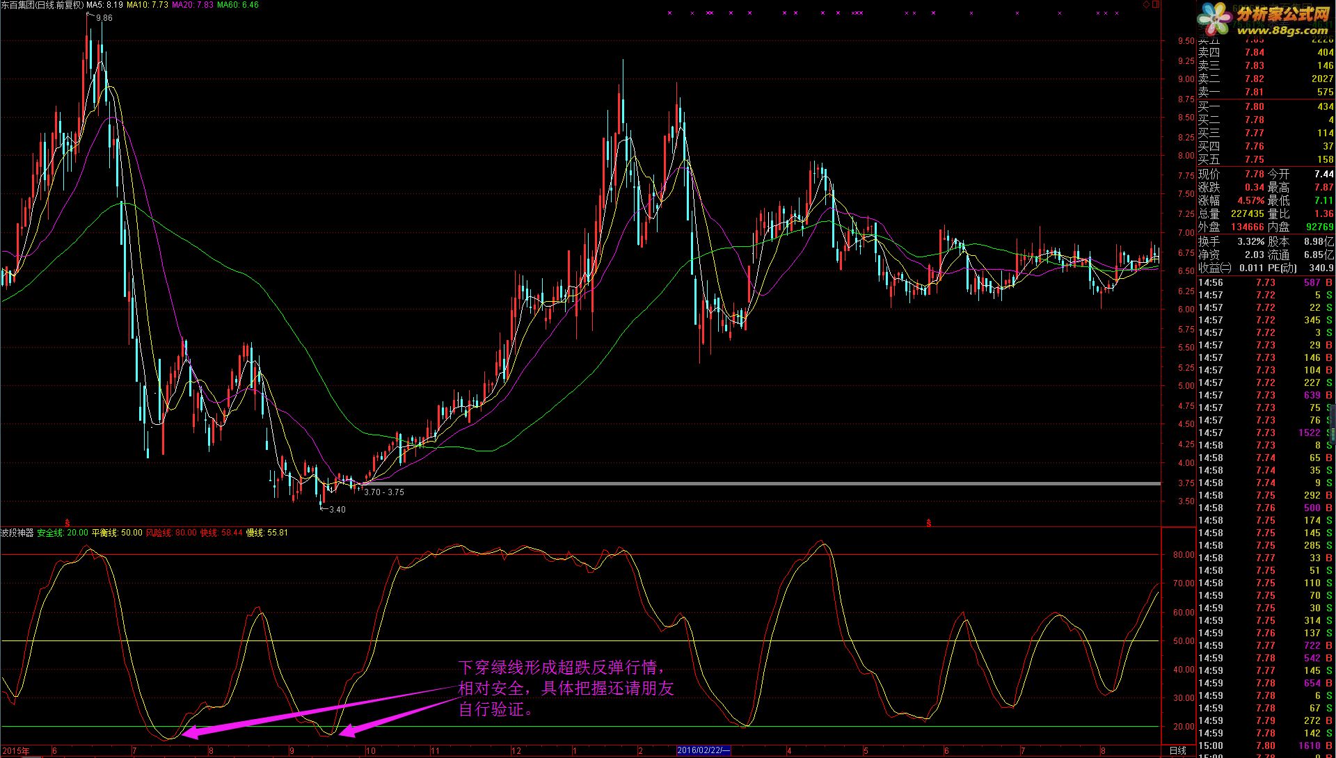1336x758 pixels.
Task: Click the 快线: 58.44 indicator label
Action: pyautogui.click(x=221, y=533)
